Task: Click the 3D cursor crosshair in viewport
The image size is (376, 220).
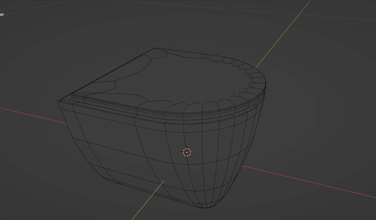Action: (x=187, y=152)
